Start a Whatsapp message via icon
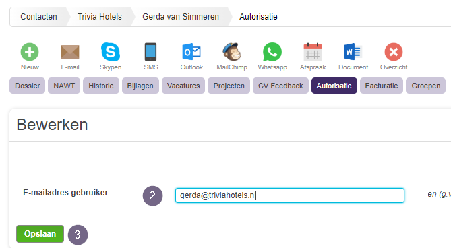451x248 pixels. 272,52
